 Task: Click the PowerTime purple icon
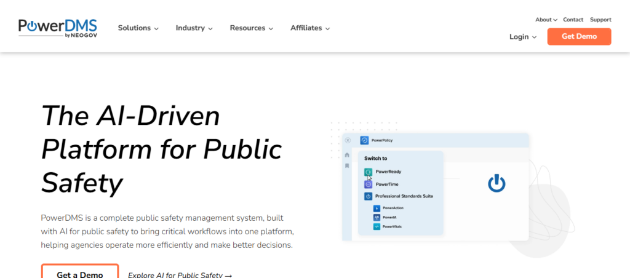pyautogui.click(x=368, y=184)
